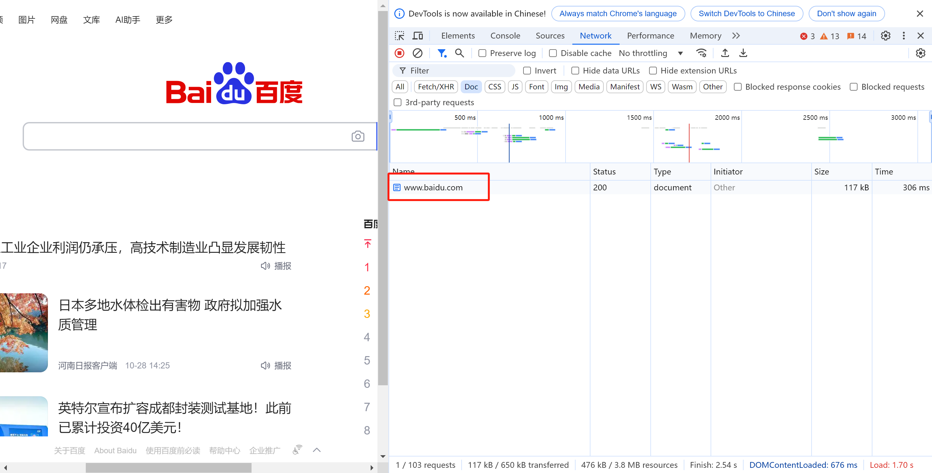This screenshot has width=932, height=473.
Task: Switch to the Performance tab
Action: (650, 36)
